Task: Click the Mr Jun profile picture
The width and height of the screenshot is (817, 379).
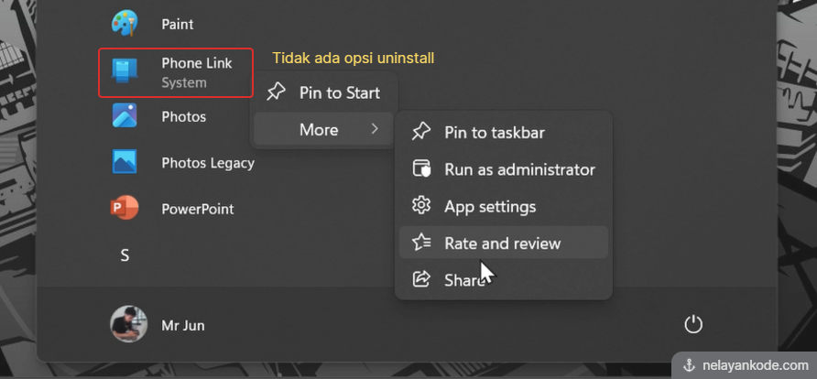Action: pos(128,324)
